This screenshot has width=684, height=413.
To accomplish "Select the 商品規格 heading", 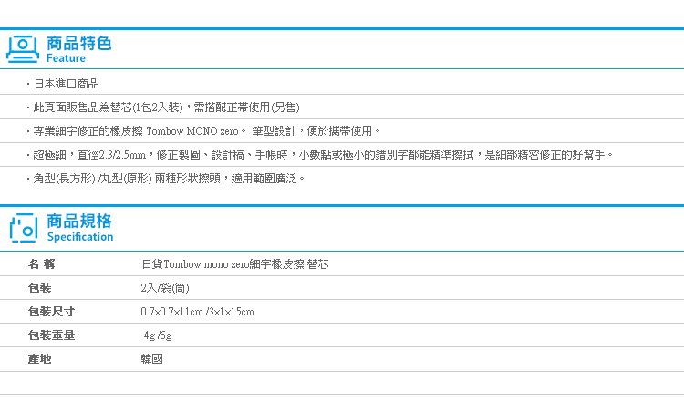I will point(79,222).
